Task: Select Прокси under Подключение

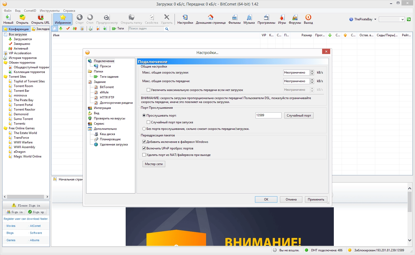Action: 105,66
